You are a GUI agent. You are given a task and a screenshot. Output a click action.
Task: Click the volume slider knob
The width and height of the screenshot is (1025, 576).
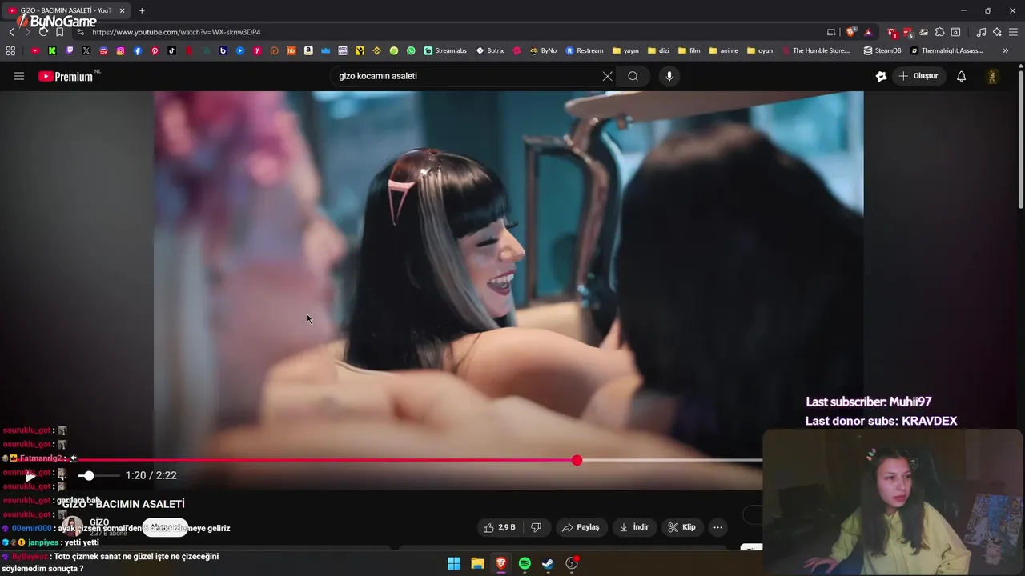coord(89,475)
